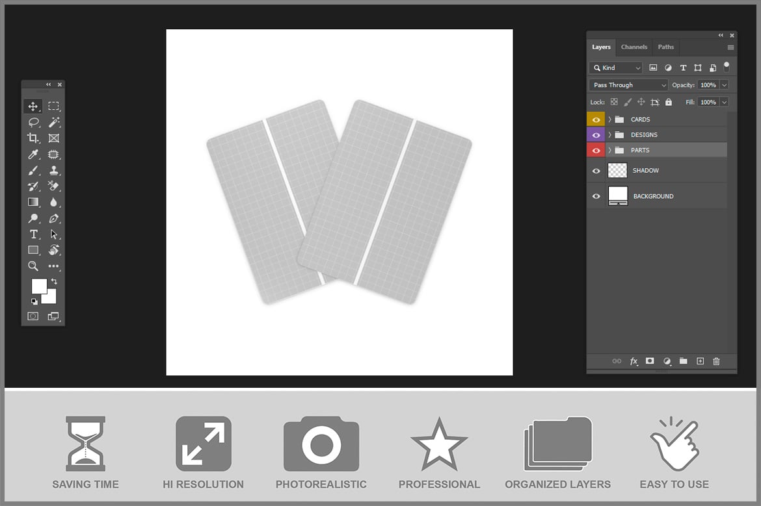The height and width of the screenshot is (506, 761).
Task: Expand the PARTS group
Action: (x=609, y=150)
